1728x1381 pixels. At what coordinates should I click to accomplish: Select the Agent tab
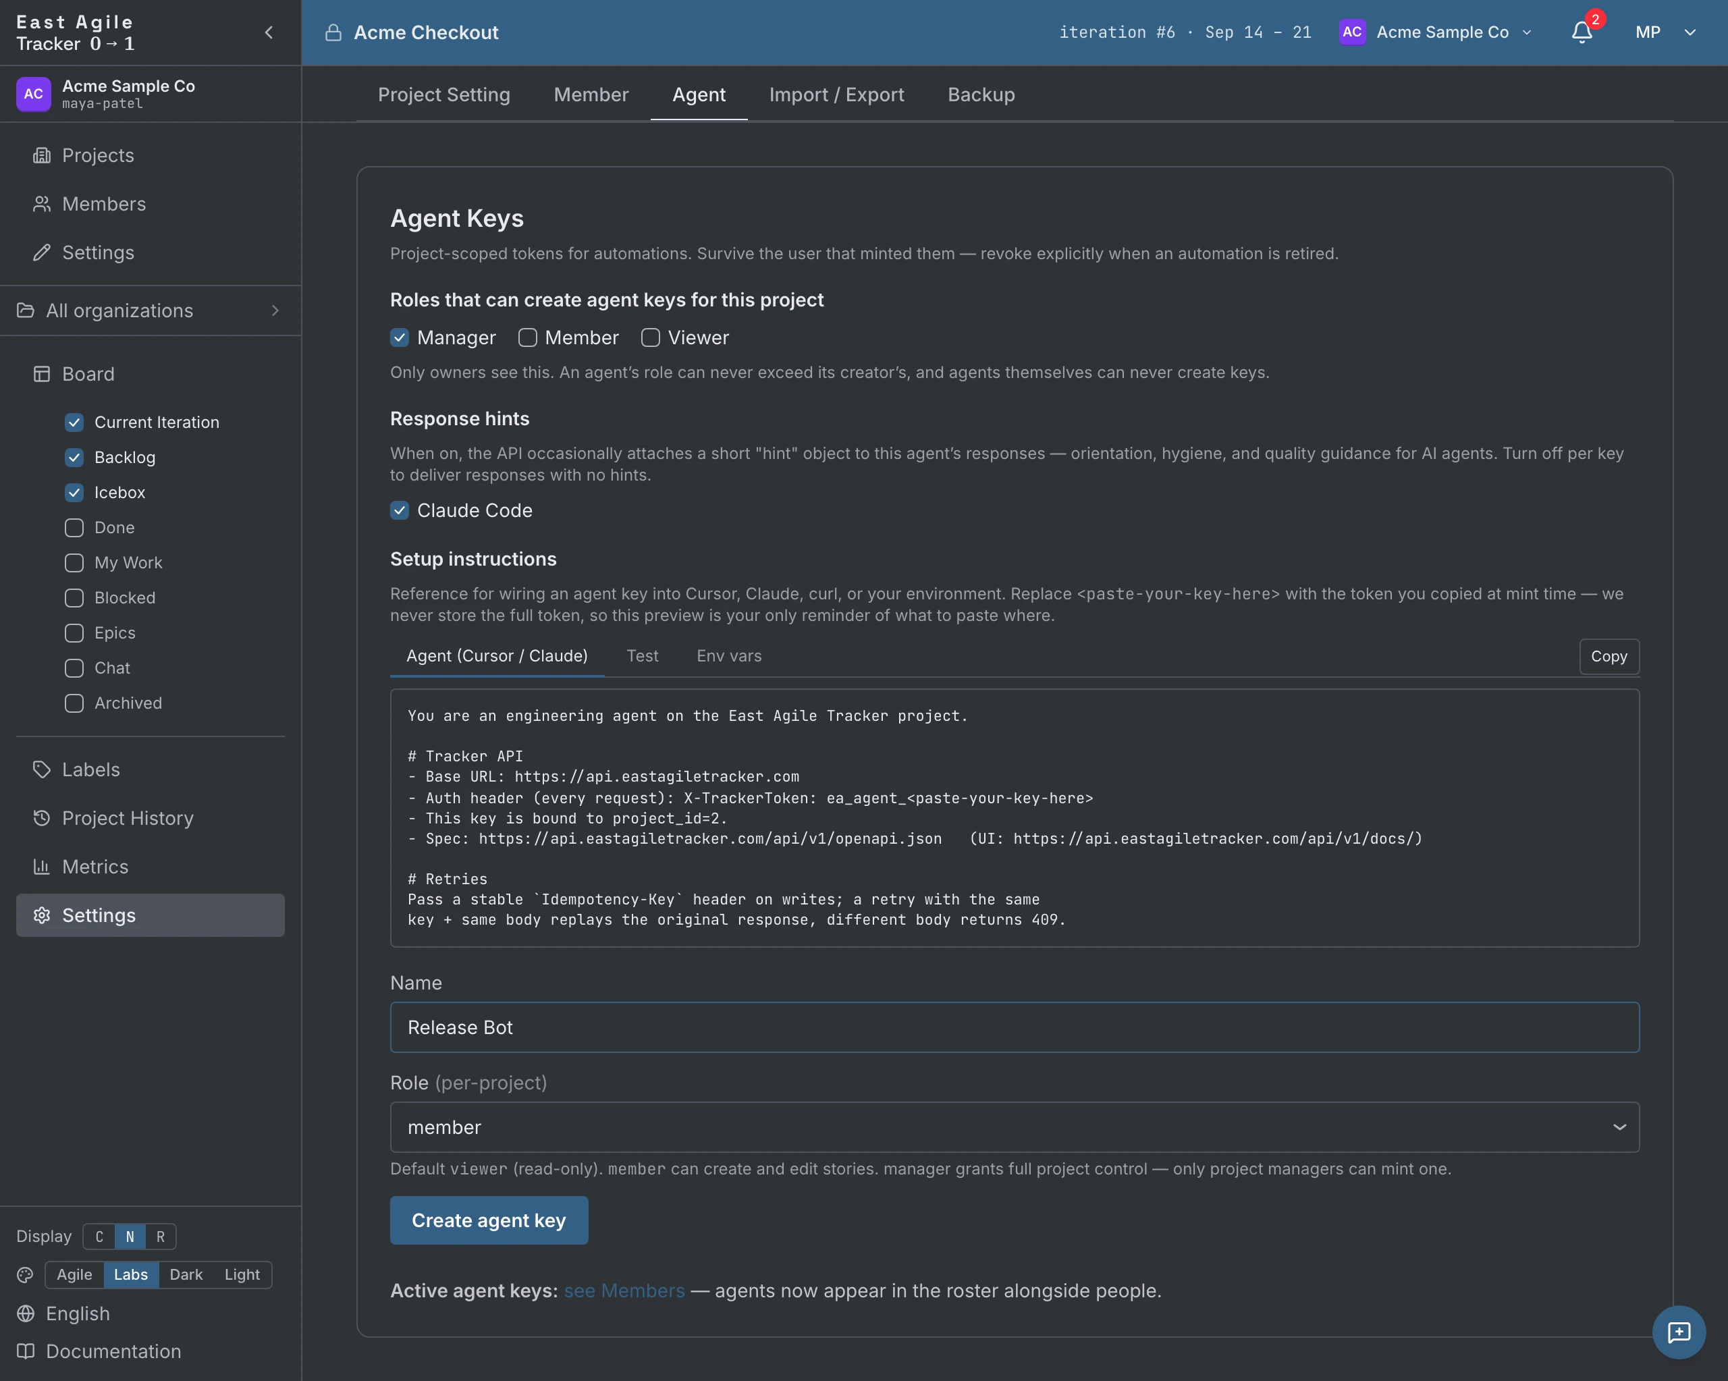pyautogui.click(x=699, y=94)
